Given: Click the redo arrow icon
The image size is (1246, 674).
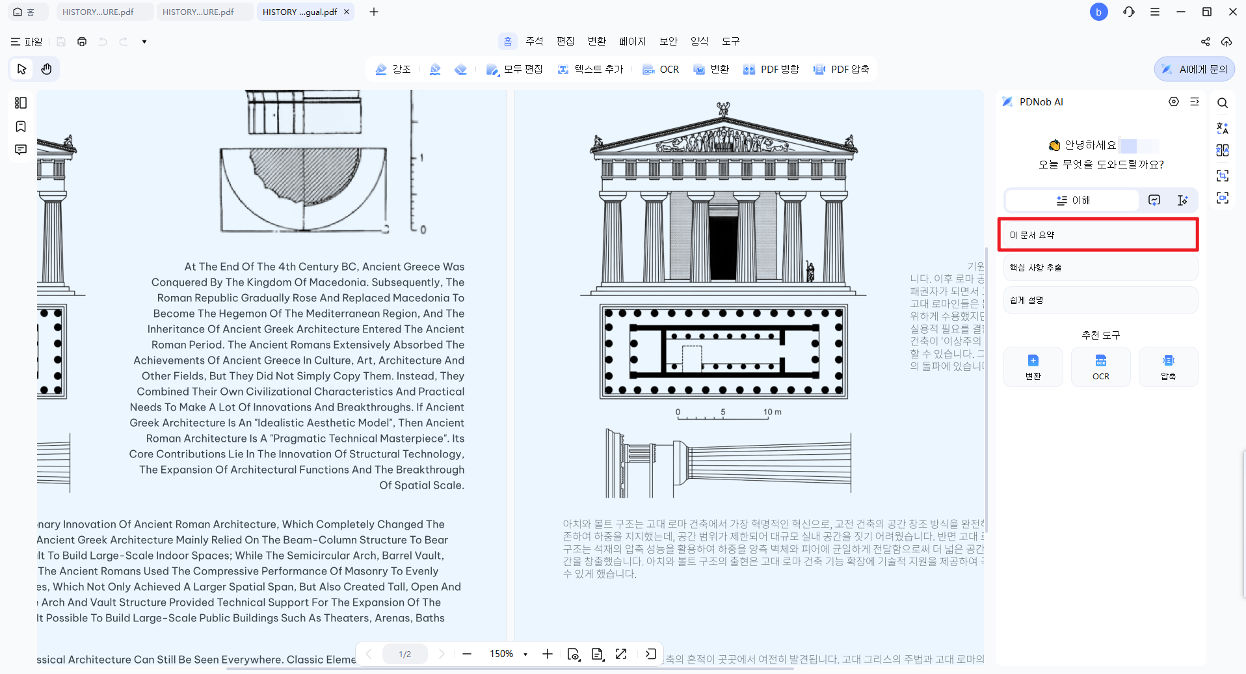Looking at the screenshot, I should coord(124,42).
